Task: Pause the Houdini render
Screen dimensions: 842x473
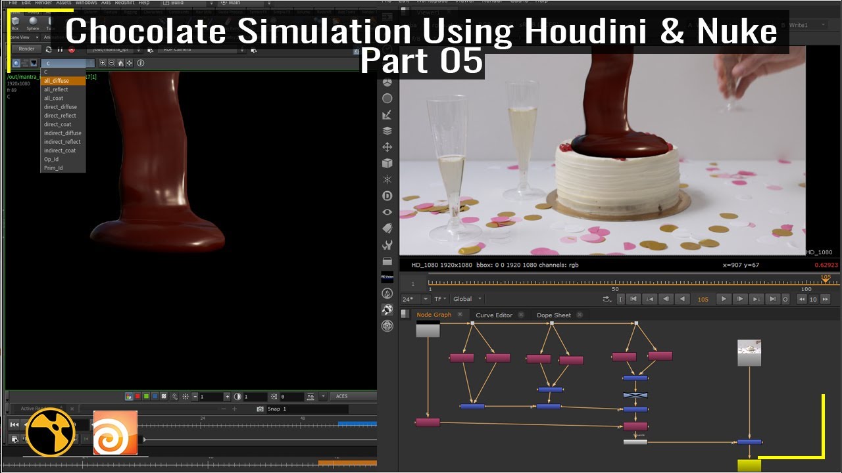Action: point(60,49)
